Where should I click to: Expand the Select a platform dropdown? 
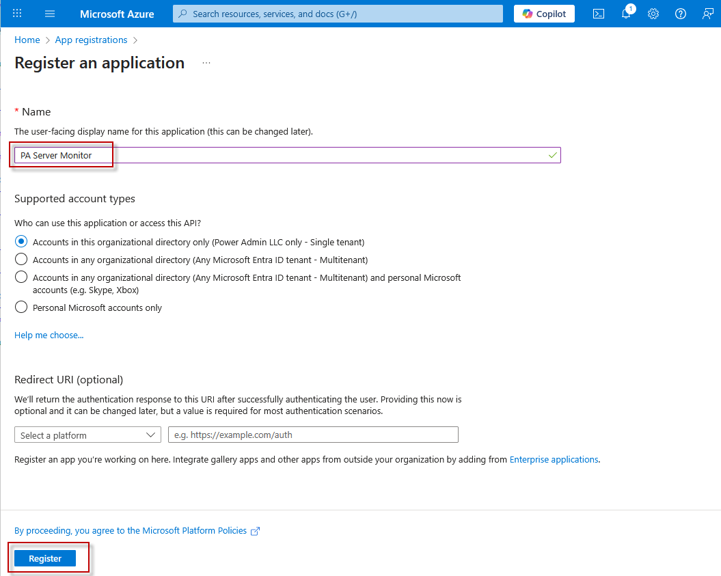pos(87,435)
